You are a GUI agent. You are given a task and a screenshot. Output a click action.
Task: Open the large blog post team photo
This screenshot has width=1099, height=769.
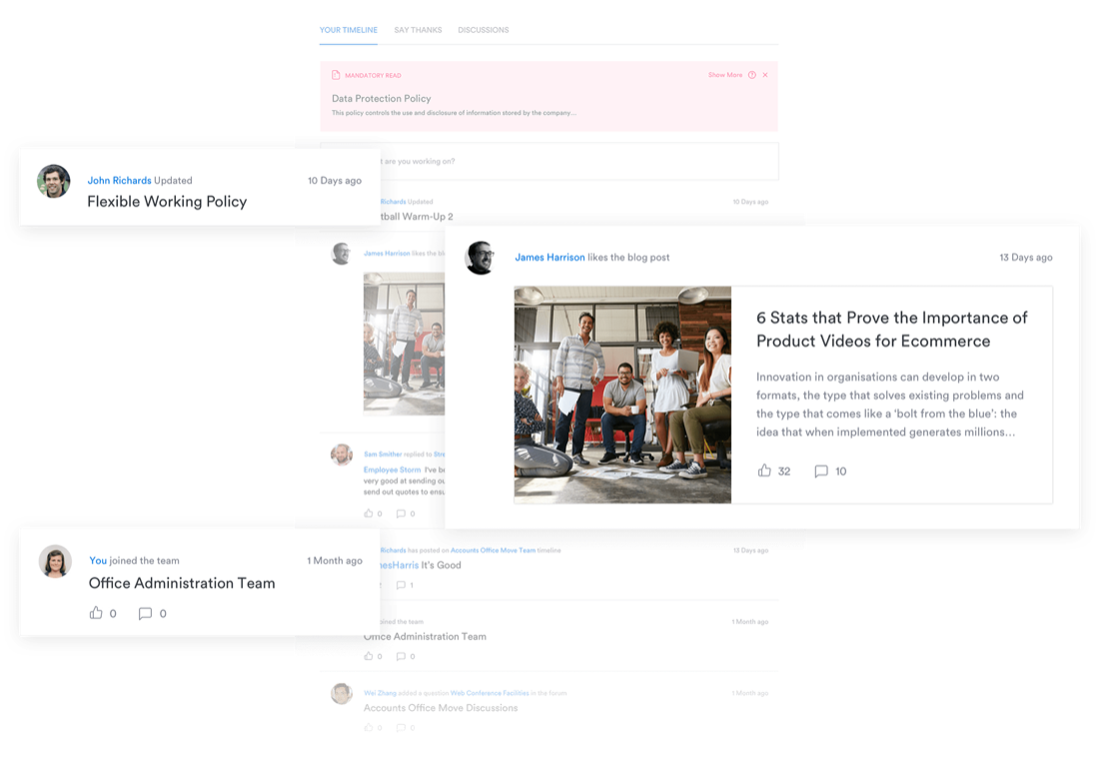click(622, 394)
